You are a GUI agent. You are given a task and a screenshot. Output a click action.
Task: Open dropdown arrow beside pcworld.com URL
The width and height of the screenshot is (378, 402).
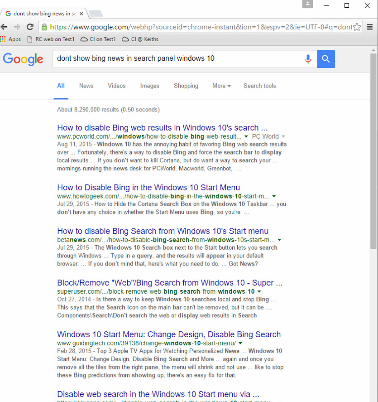tap(246, 136)
